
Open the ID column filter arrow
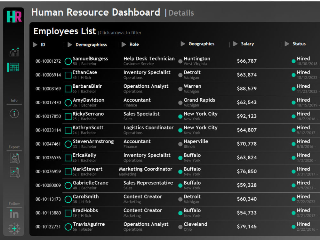point(35,44)
